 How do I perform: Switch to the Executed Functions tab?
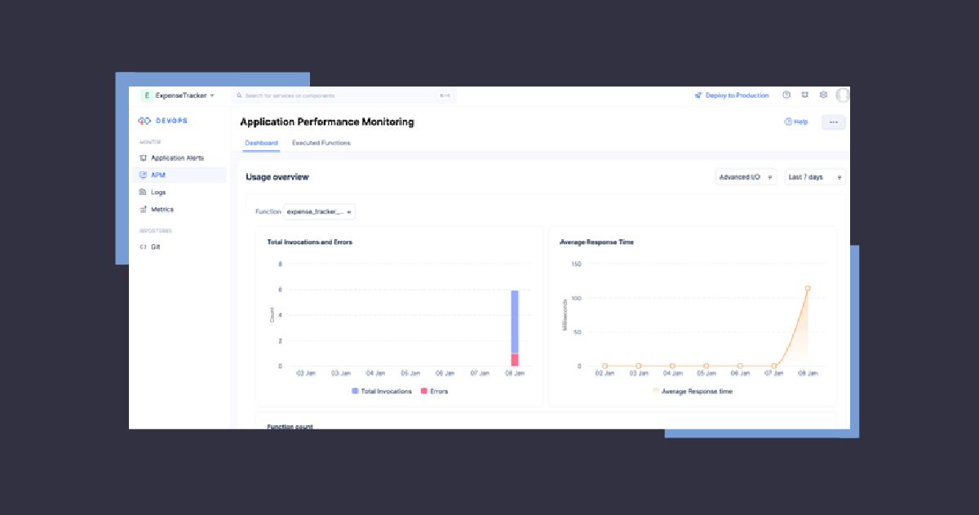click(x=321, y=143)
